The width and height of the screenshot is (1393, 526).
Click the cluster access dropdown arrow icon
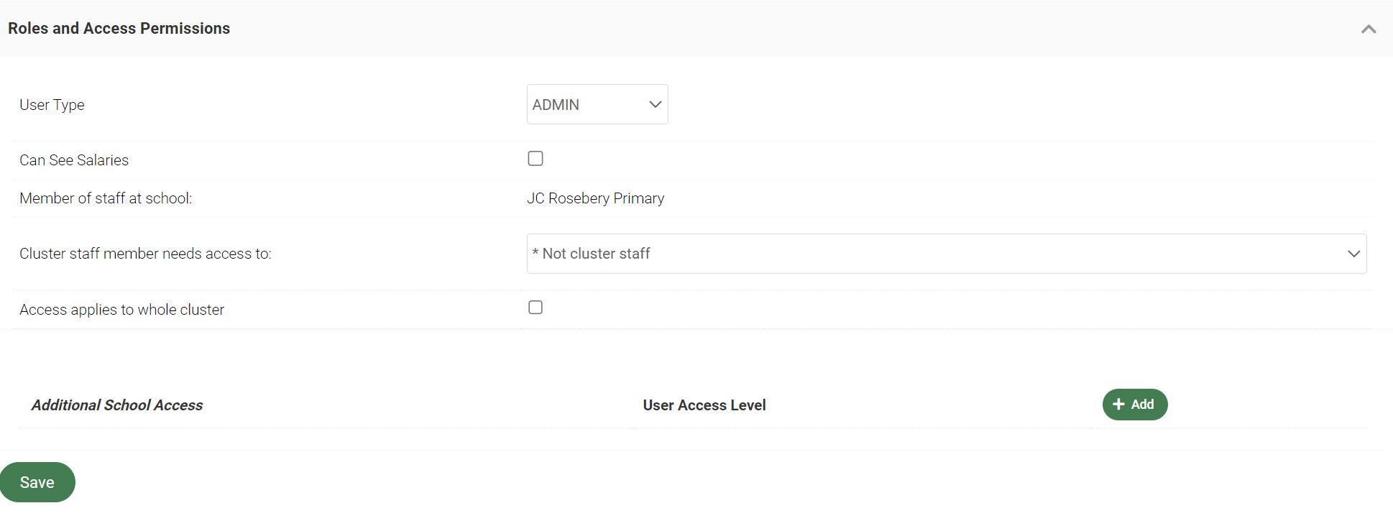1353,254
